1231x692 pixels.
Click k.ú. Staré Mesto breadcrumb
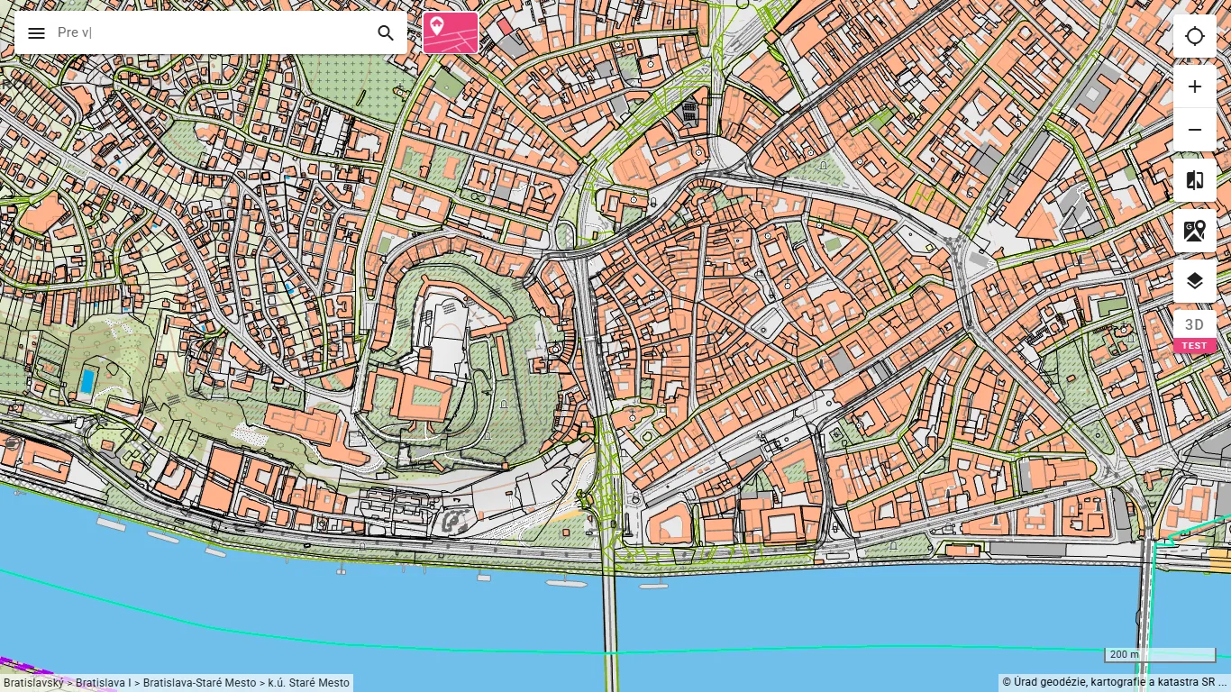pyautogui.click(x=308, y=683)
